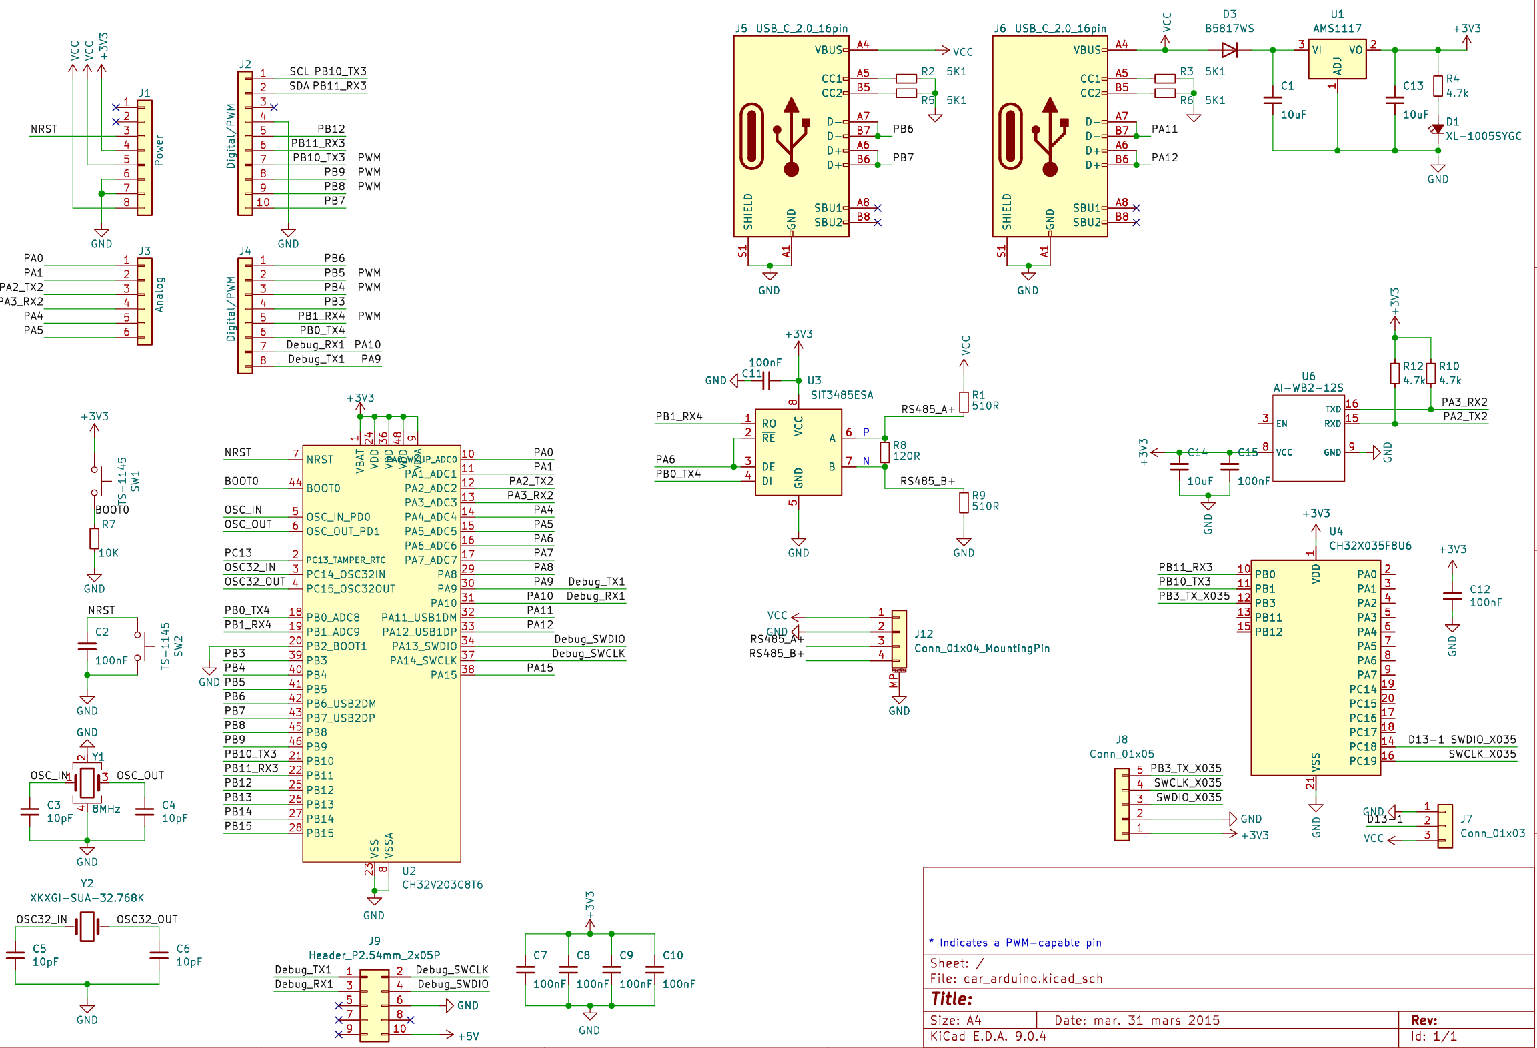Select the 'PB7' label on J5 D+ line
The height and width of the screenshot is (1048, 1537).
tap(903, 157)
